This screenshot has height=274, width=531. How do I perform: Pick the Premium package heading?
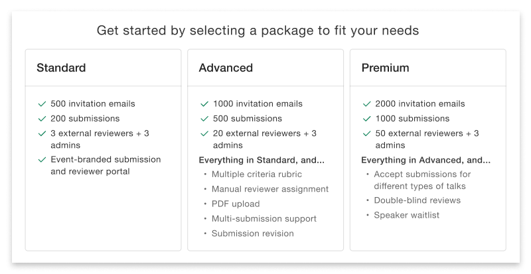pyautogui.click(x=385, y=68)
